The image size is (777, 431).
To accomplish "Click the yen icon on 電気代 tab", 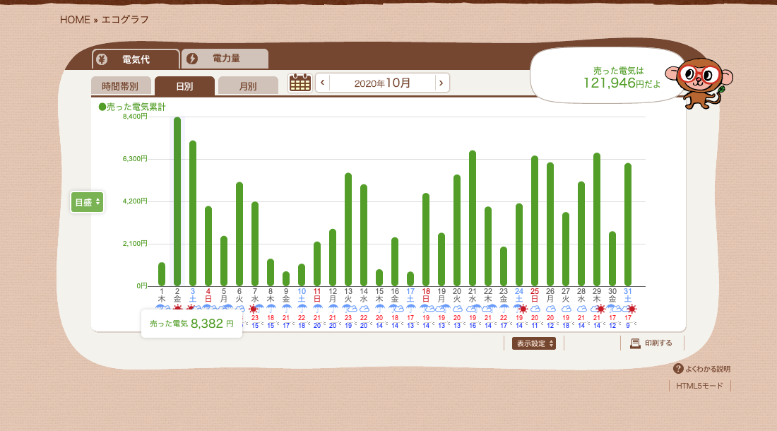I will tap(102, 59).
